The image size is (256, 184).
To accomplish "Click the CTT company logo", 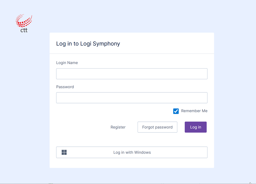I will click(24, 23).
